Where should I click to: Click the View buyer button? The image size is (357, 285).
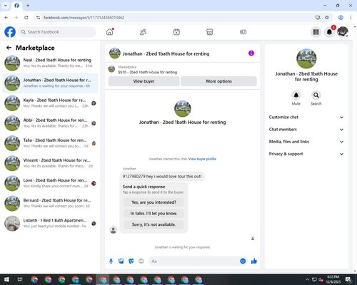(x=144, y=81)
